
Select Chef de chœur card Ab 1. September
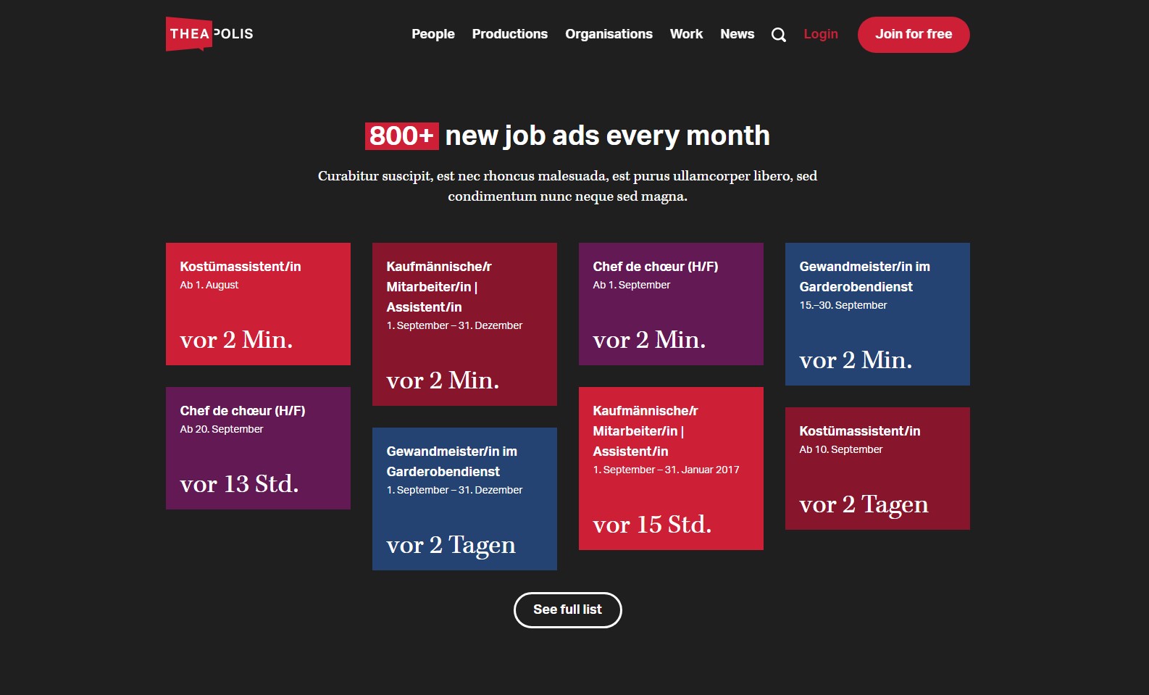tap(671, 304)
